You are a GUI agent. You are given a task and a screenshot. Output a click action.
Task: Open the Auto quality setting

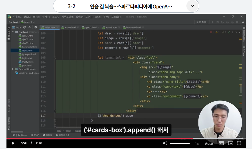coord(209,144)
